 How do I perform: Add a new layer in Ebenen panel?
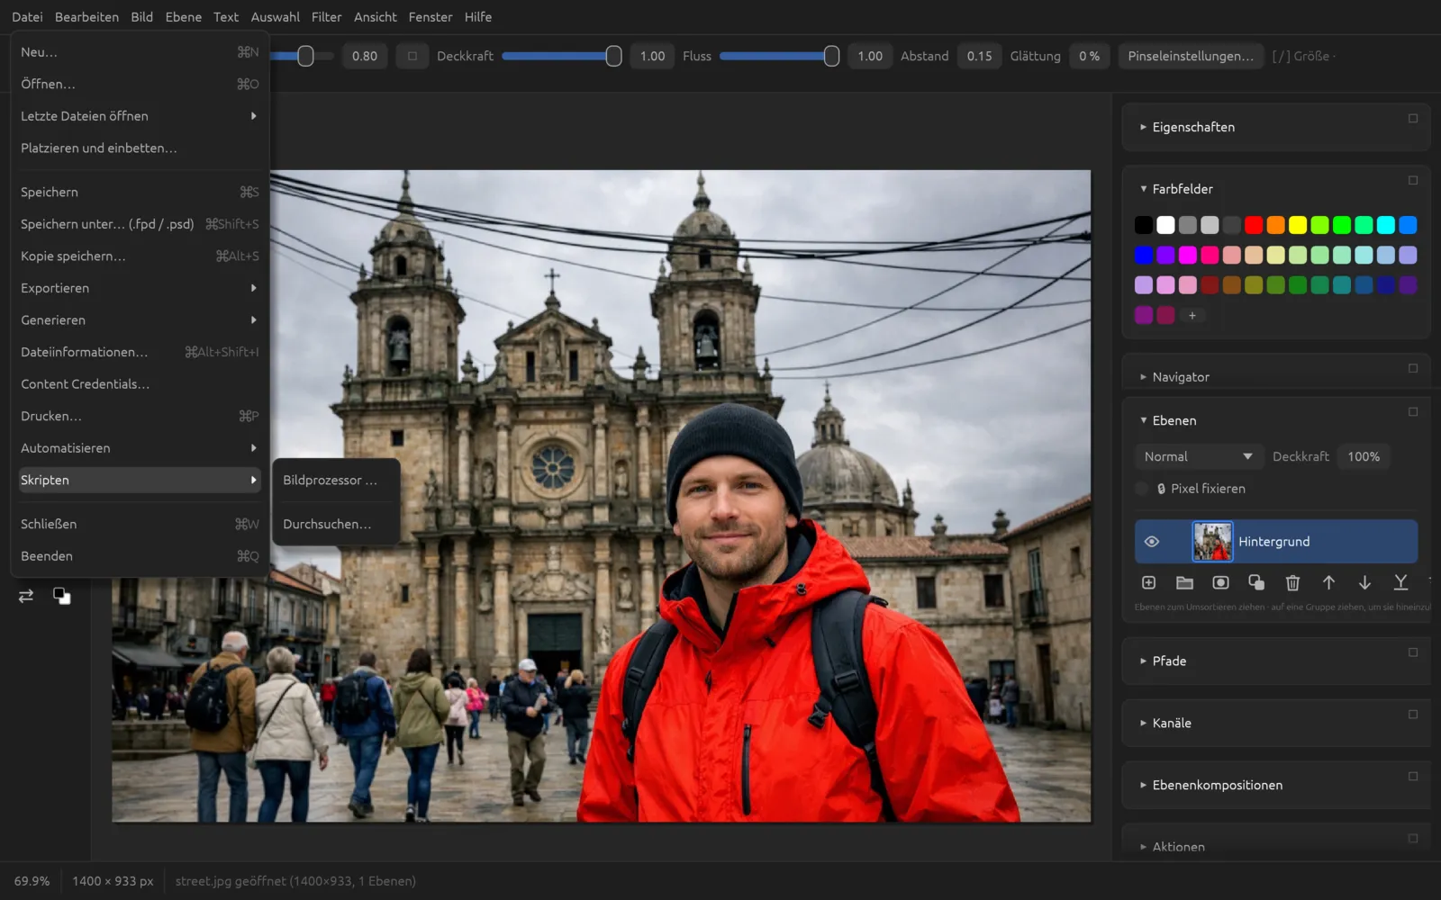point(1148,583)
